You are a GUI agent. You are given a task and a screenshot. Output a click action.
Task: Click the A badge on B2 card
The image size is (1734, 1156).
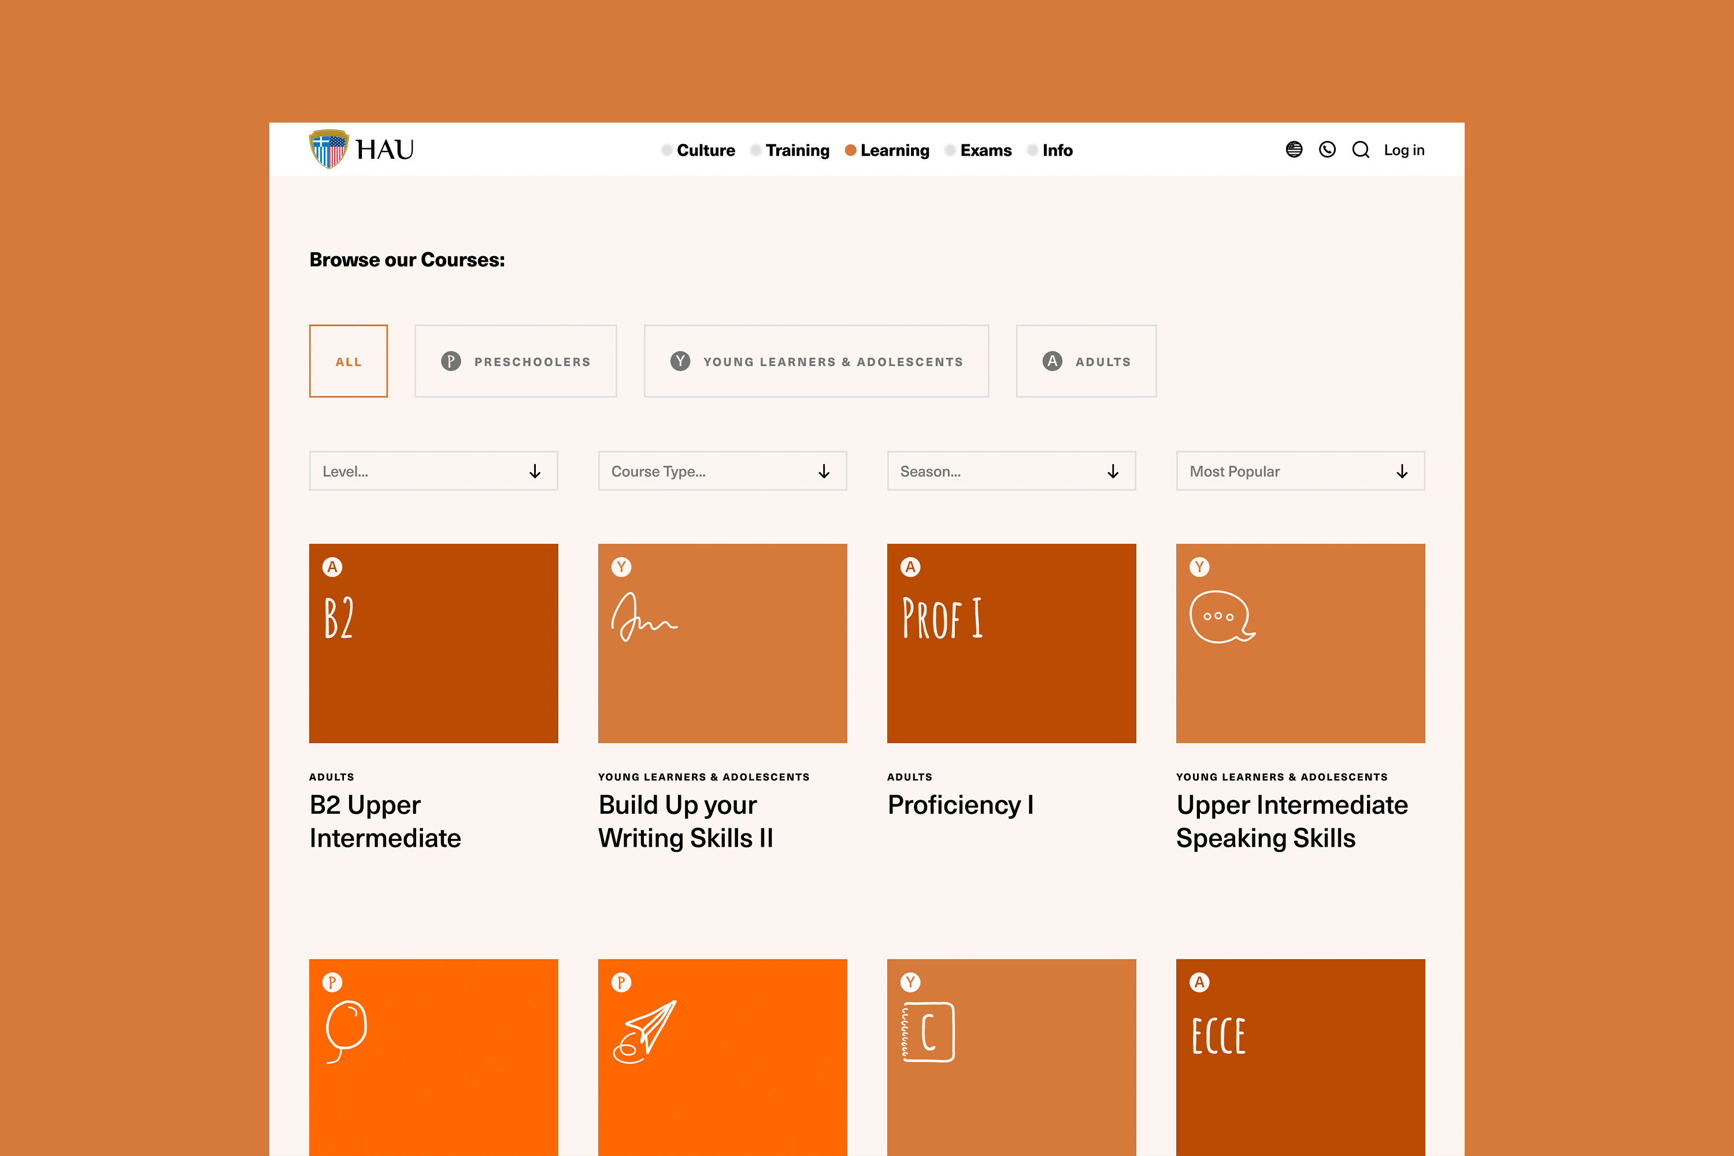point(332,567)
